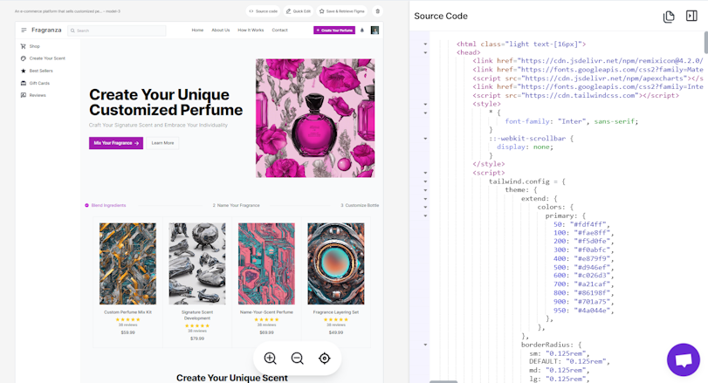Collapse the ::-webkit-scrollbar rule fold arrow

pos(425,139)
